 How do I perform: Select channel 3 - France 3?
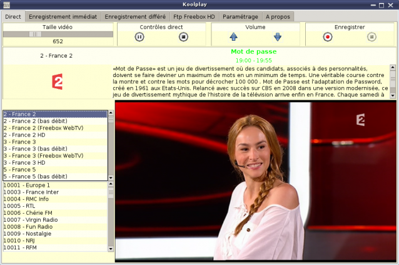[x=55, y=142]
